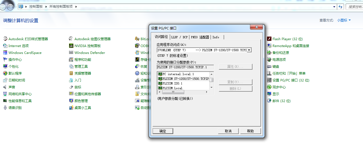This screenshot has width=363, height=153.
Task: Open 程序和功能 icon
Action: (x=71, y=59)
